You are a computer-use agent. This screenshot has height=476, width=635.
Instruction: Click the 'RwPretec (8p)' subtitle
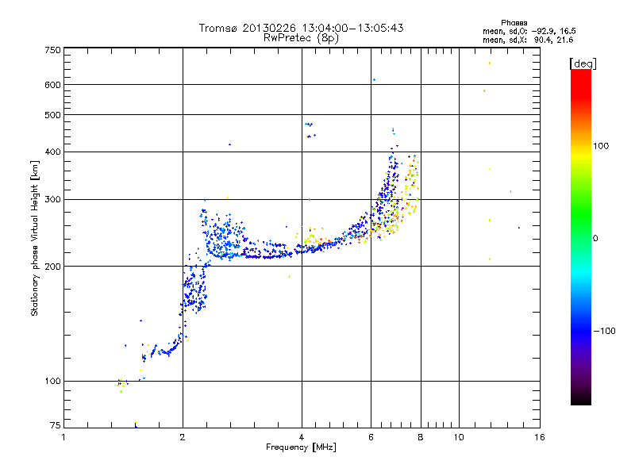(301, 38)
